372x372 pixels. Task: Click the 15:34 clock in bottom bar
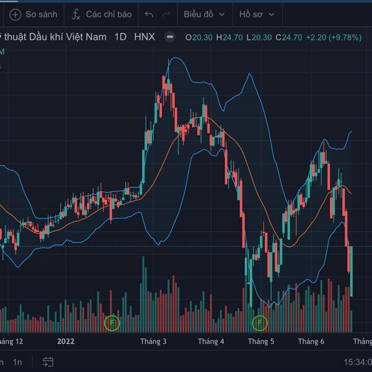pyautogui.click(x=358, y=362)
